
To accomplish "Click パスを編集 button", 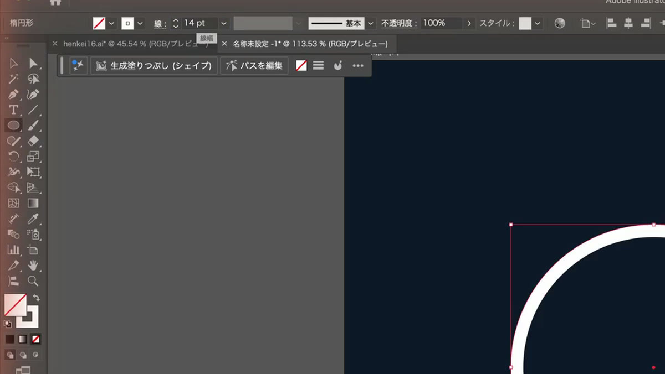I will pyautogui.click(x=254, y=65).
